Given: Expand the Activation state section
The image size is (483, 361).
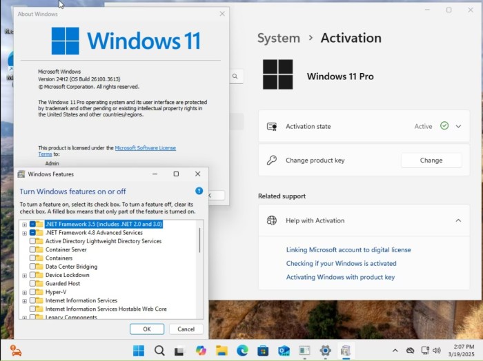Looking at the screenshot, I should click(458, 127).
